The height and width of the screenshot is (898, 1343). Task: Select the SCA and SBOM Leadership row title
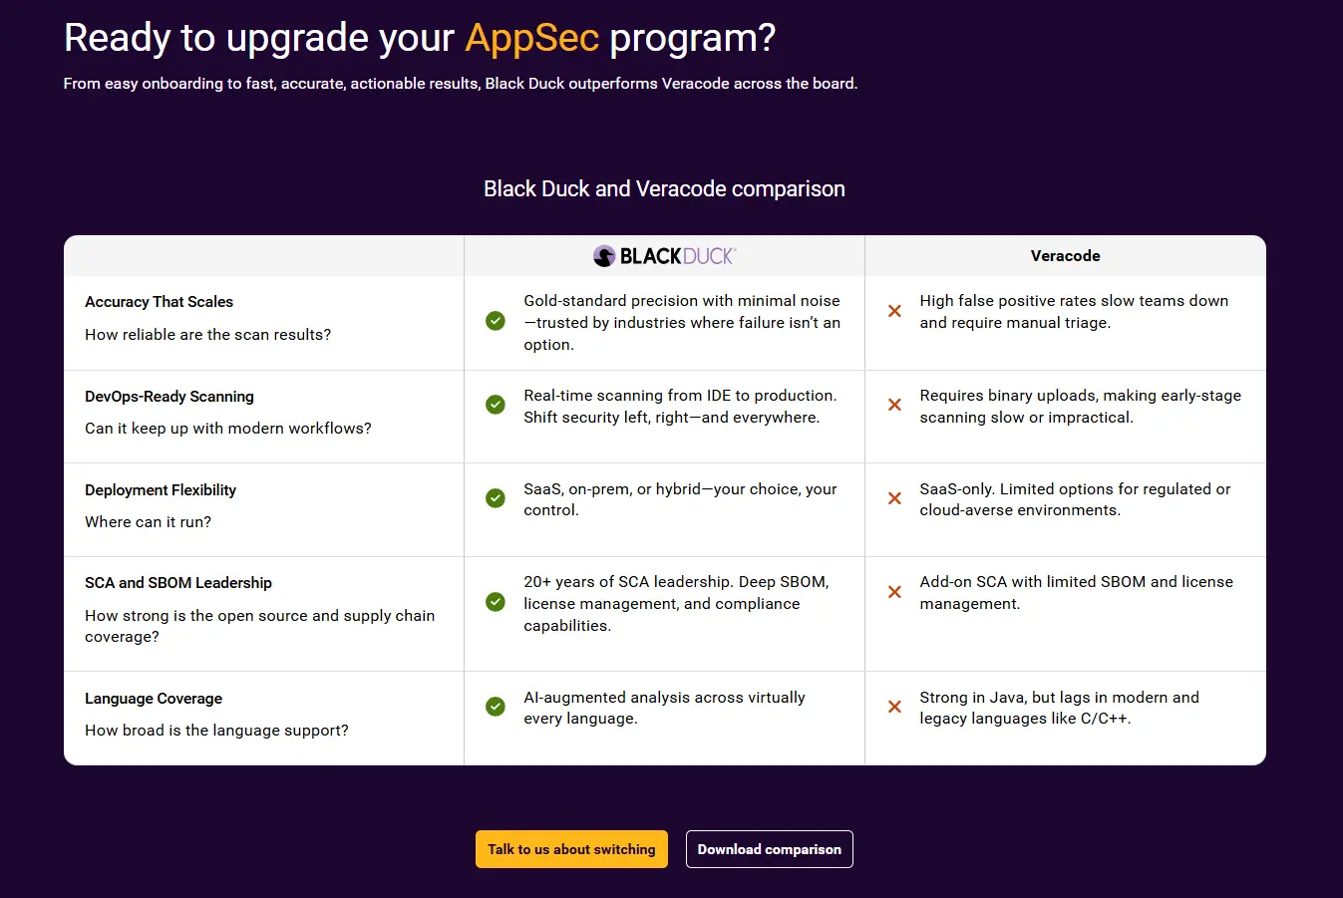[x=178, y=583]
